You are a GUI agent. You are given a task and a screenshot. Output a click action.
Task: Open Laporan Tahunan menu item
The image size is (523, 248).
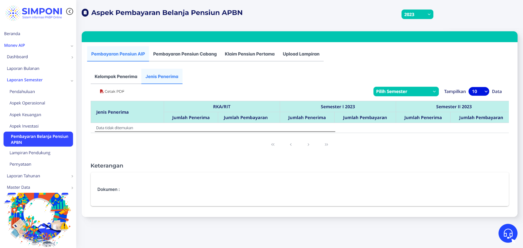tap(23, 176)
